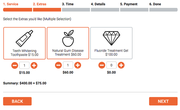Image resolution: width=180 pixels, height=110 pixels.
Task: Click the BACK button
Action: click(x=17, y=101)
